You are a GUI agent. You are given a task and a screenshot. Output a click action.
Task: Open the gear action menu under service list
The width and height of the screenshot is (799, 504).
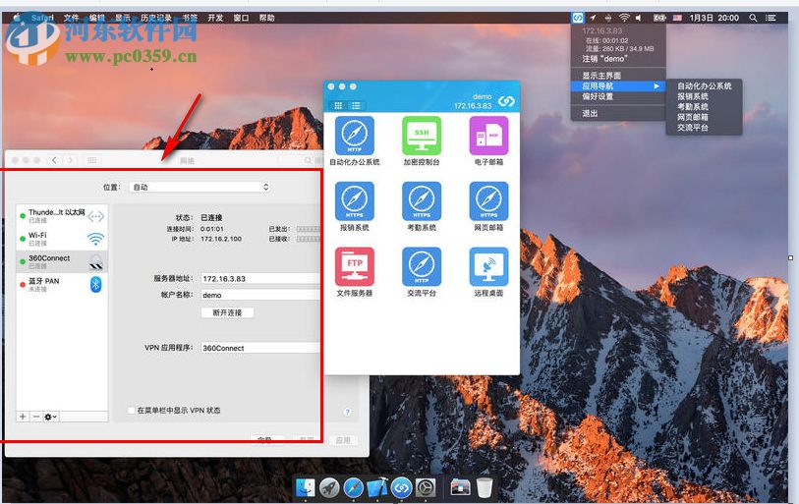pos(50,417)
